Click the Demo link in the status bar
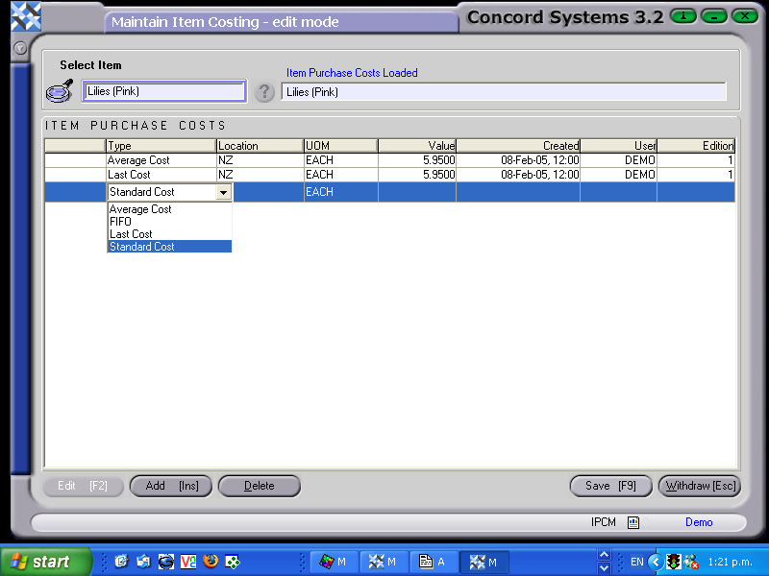The width and height of the screenshot is (769, 576). [699, 522]
